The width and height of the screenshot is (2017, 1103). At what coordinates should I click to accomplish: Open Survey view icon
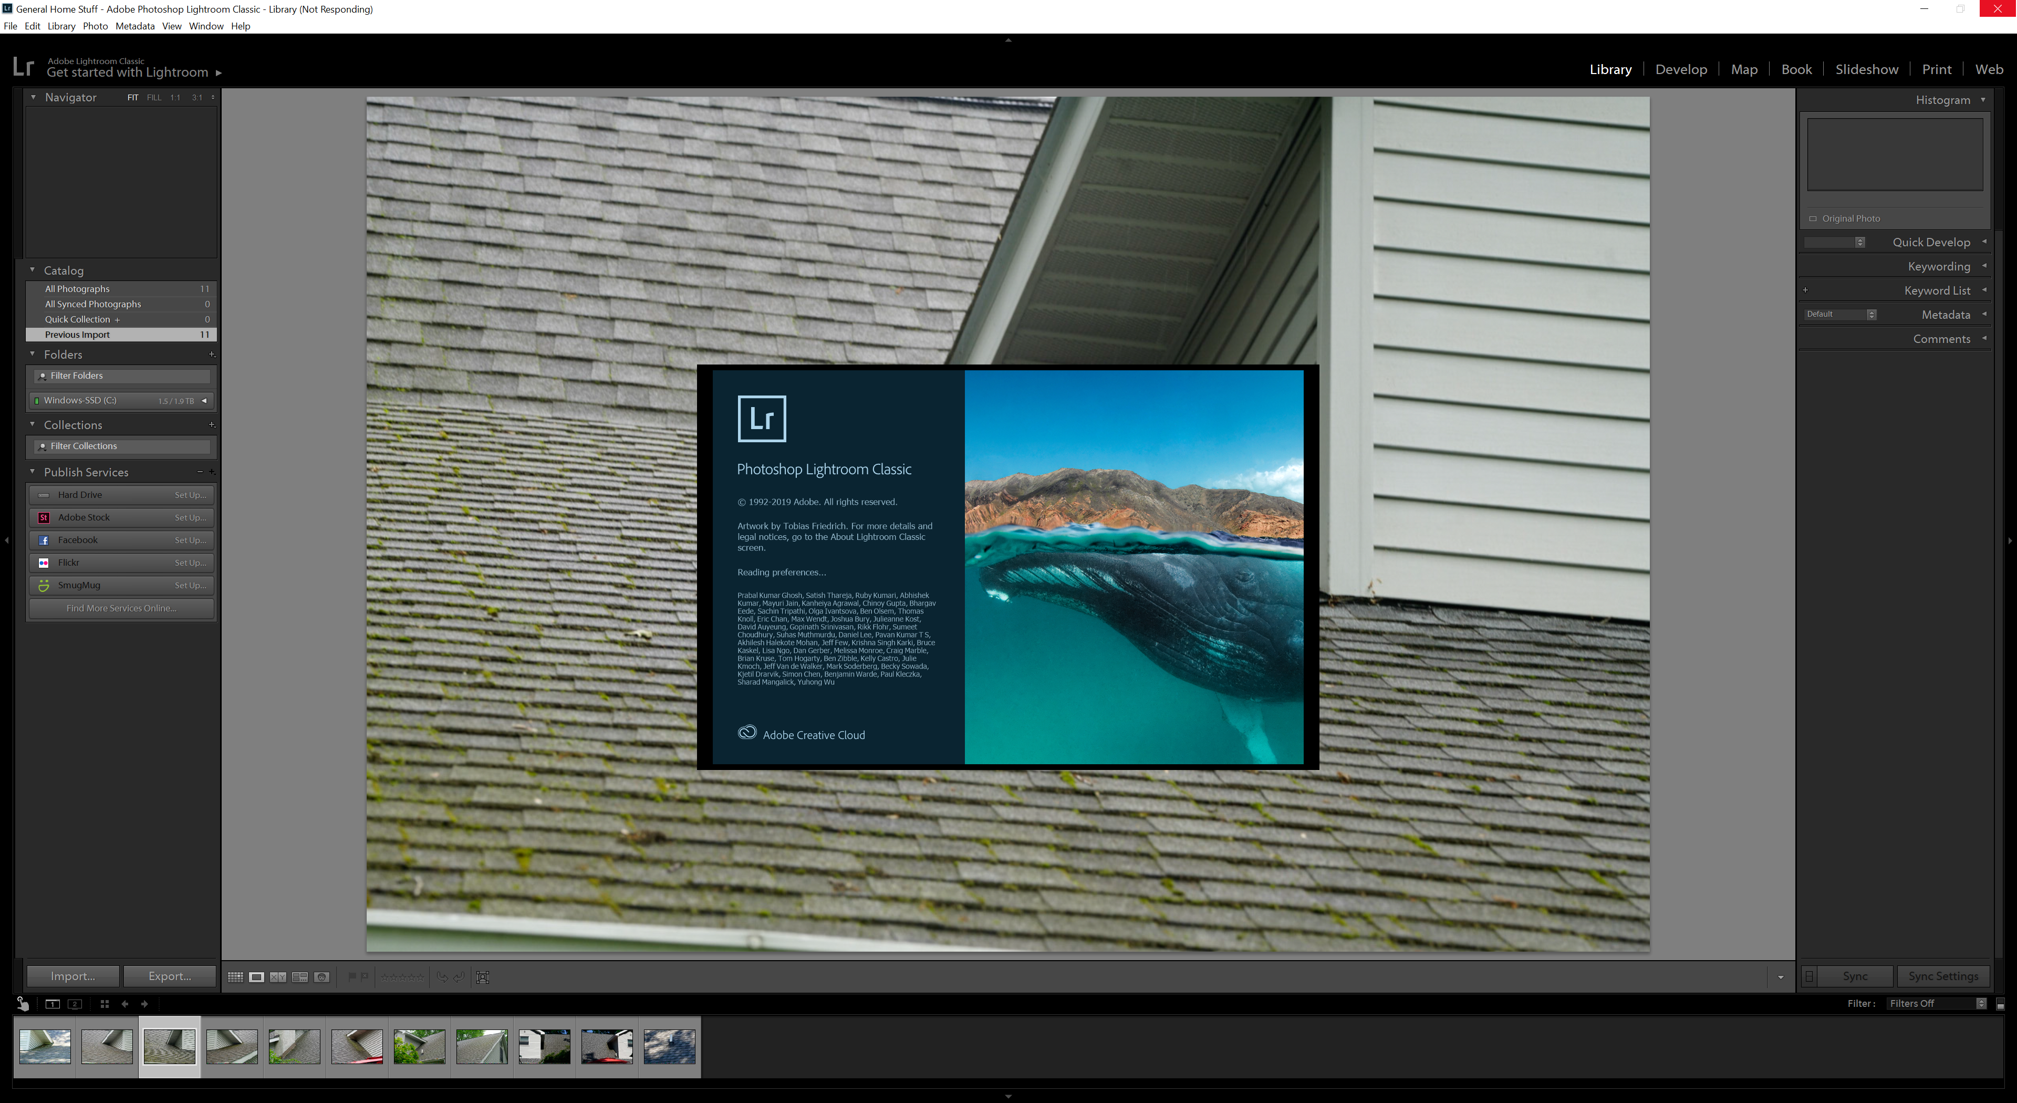tap(300, 977)
